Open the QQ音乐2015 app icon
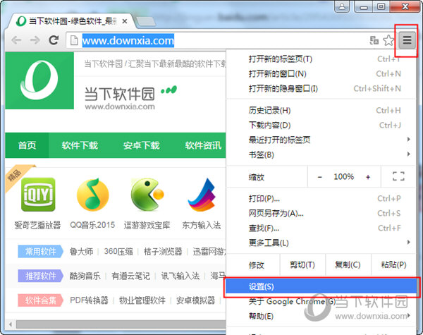The height and width of the screenshot is (335, 423). coord(93,195)
